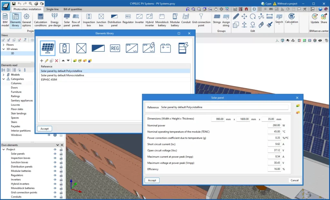The width and height of the screenshot is (330, 200).
Task: Choose junction box category in Elements library
Action: [x=81, y=48]
